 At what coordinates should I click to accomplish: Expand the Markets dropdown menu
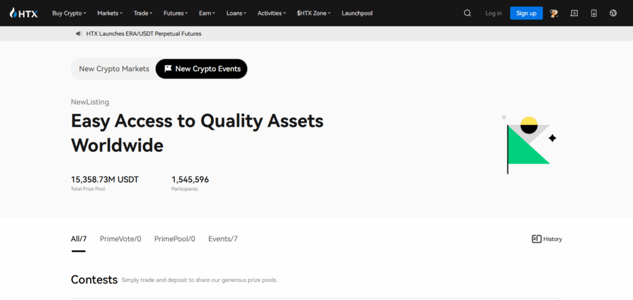coord(110,13)
